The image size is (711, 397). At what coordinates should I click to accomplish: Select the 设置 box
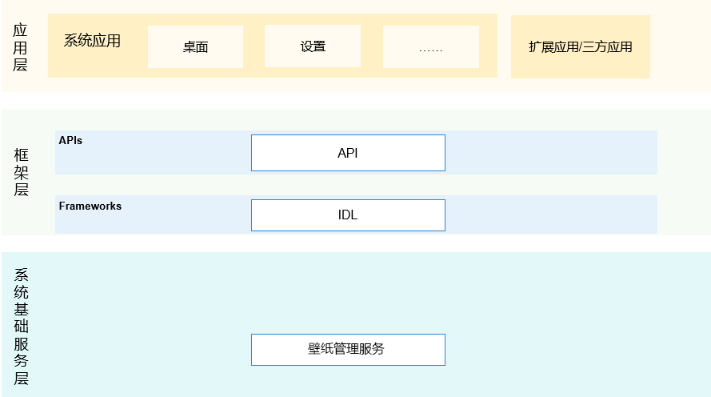click(x=313, y=46)
